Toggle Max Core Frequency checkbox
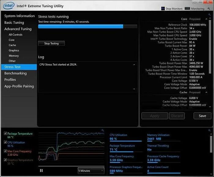Image resolution: width=214 pixels, height=177 pixels. (x=5, y=151)
